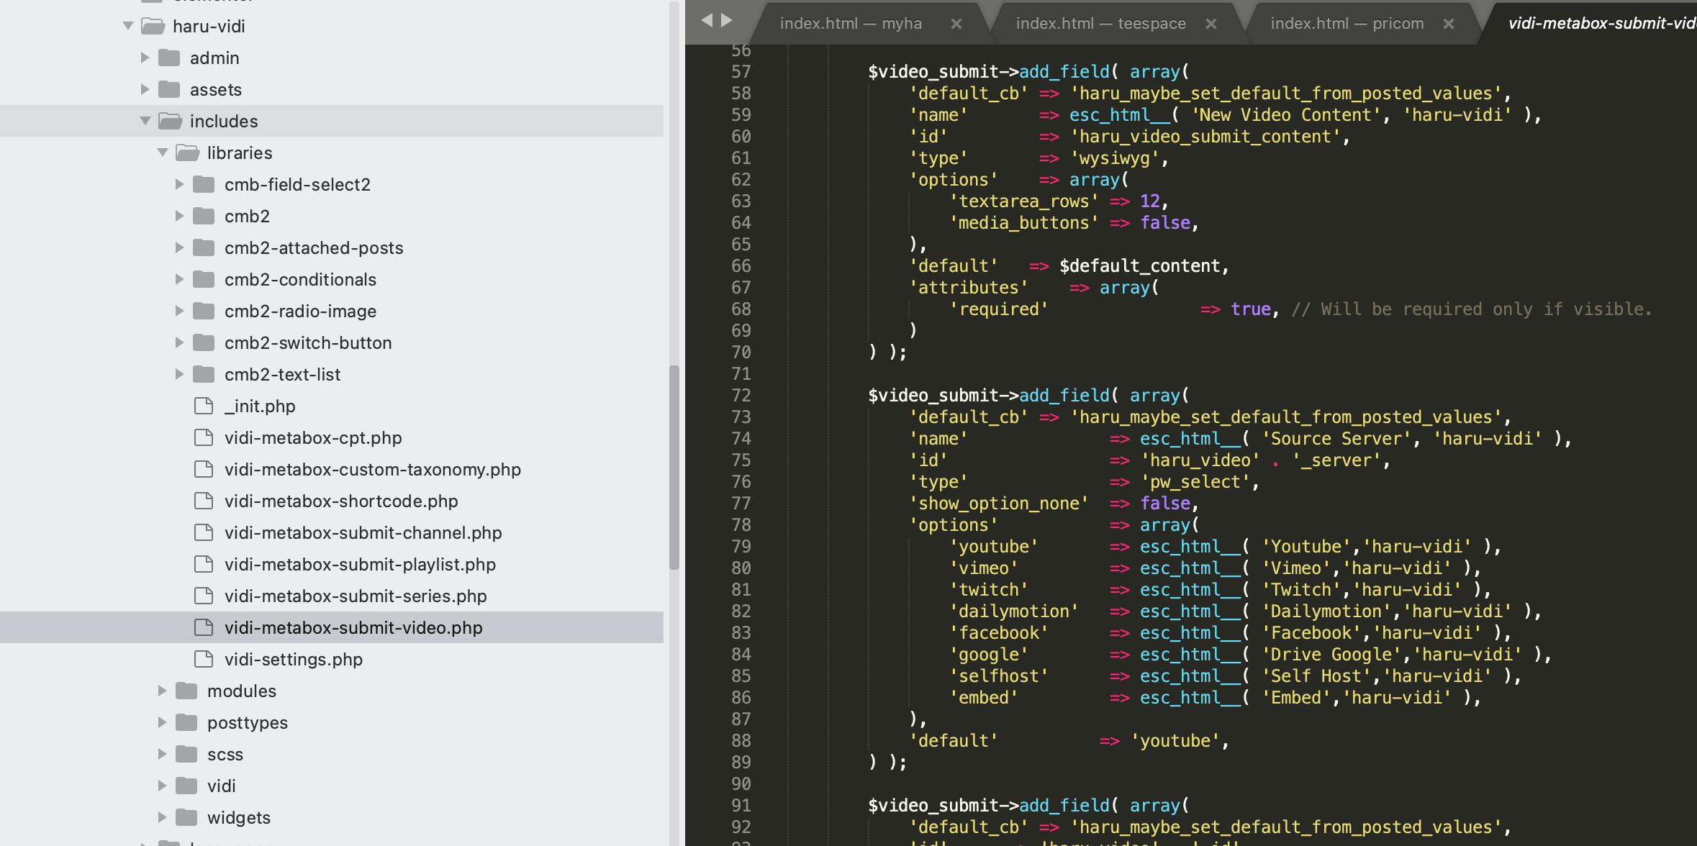Click the vidi-metabox-submit-playlist.php file icon
Viewport: 1697px width, 846px height.
click(x=204, y=564)
